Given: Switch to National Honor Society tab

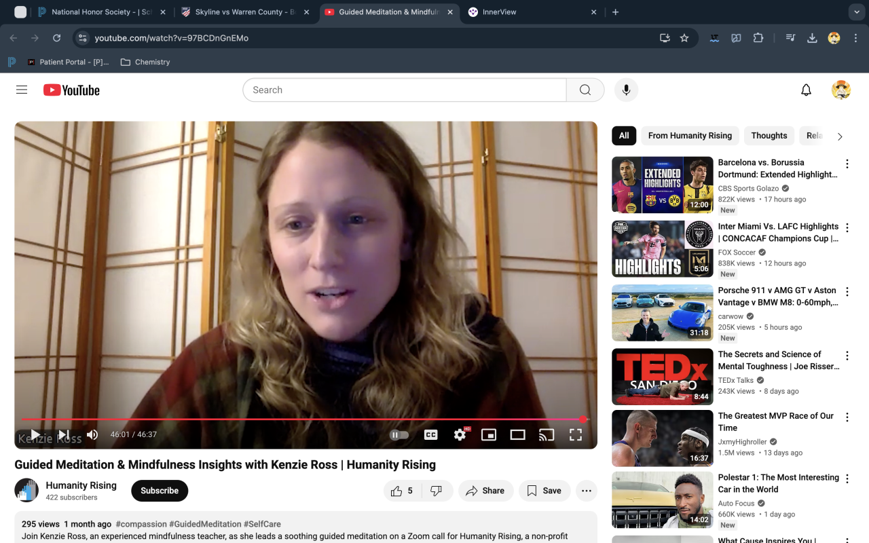Looking at the screenshot, I should point(101,12).
